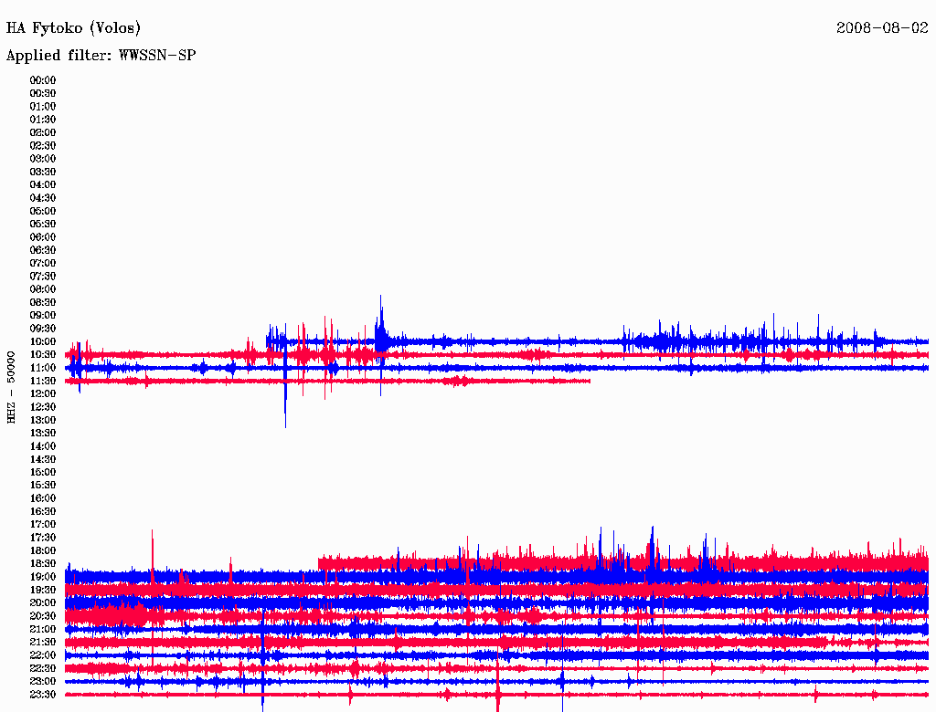
Task: Click the station title HA Fytoko (Volos)
Action: [73, 28]
